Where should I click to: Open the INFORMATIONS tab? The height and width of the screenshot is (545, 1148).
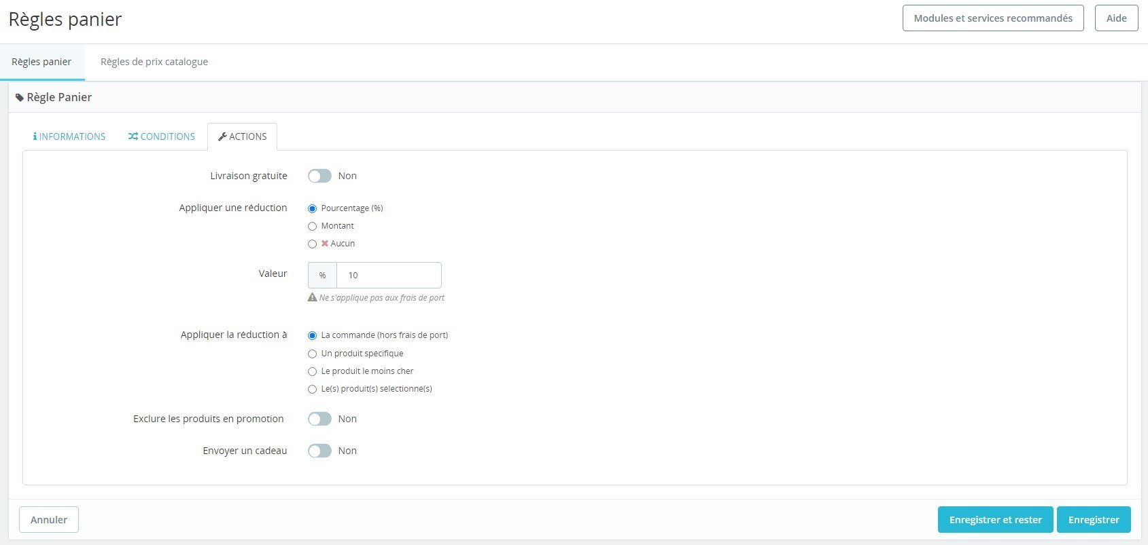click(x=69, y=136)
